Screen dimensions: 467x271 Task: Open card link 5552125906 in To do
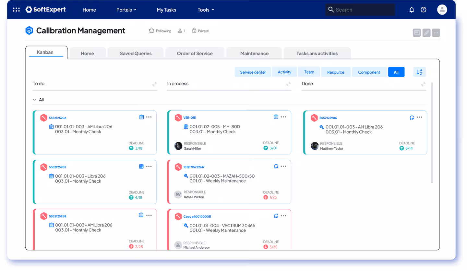(x=57, y=118)
